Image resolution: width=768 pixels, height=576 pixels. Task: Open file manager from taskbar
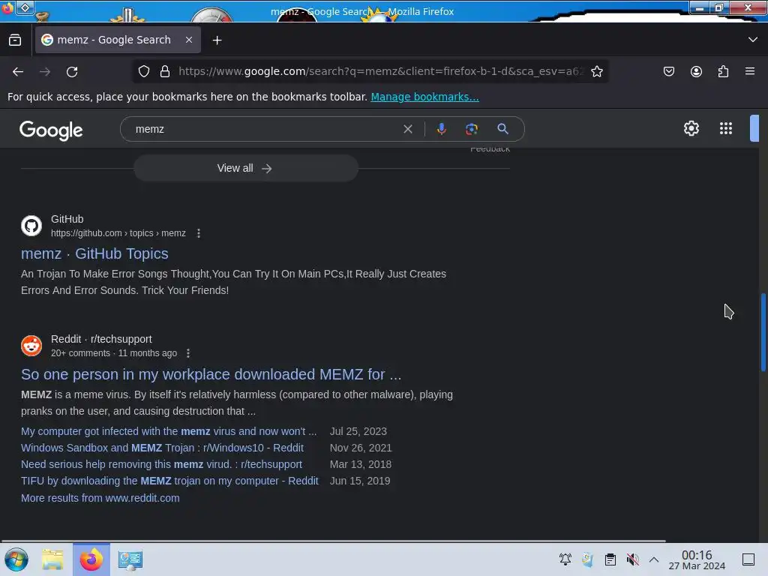pyautogui.click(x=53, y=559)
